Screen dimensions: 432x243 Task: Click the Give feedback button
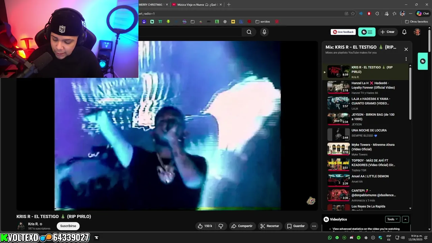pos(343,32)
